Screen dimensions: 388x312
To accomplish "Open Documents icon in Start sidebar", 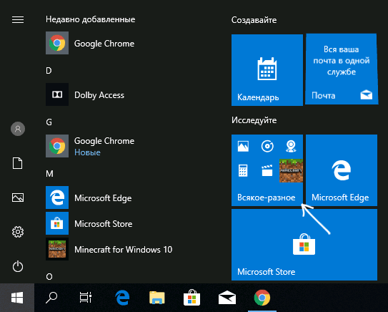I will [x=18, y=163].
